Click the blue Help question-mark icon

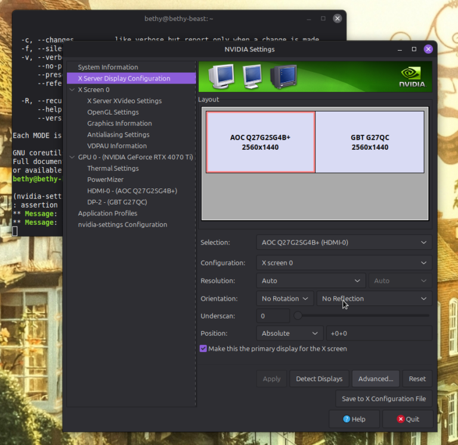[x=346, y=419]
